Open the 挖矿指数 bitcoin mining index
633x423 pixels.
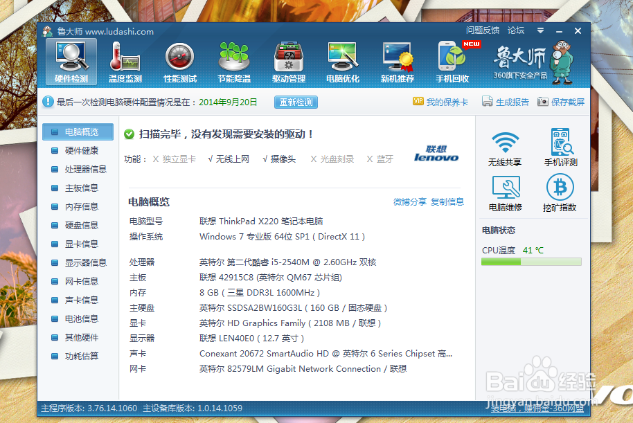pyautogui.click(x=560, y=193)
